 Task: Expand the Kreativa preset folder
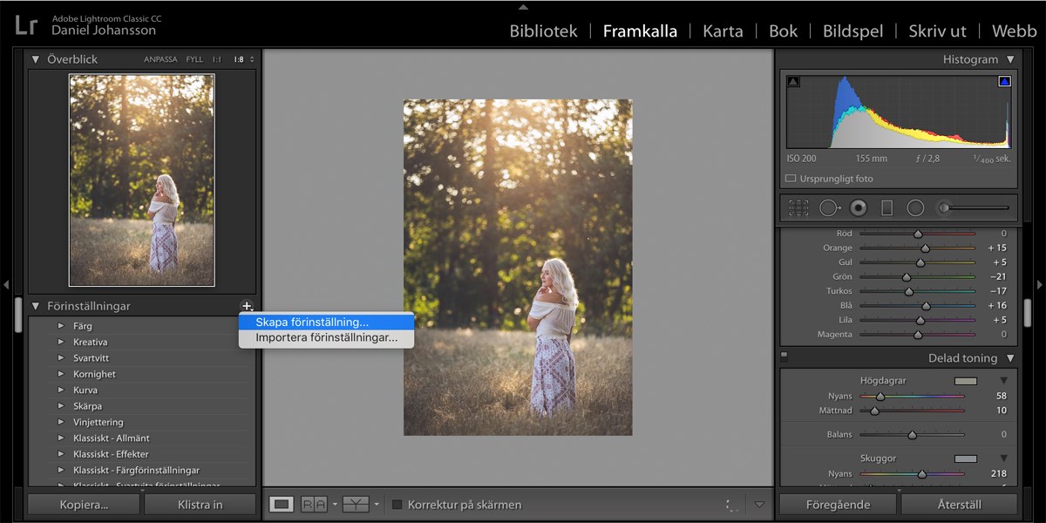point(61,342)
